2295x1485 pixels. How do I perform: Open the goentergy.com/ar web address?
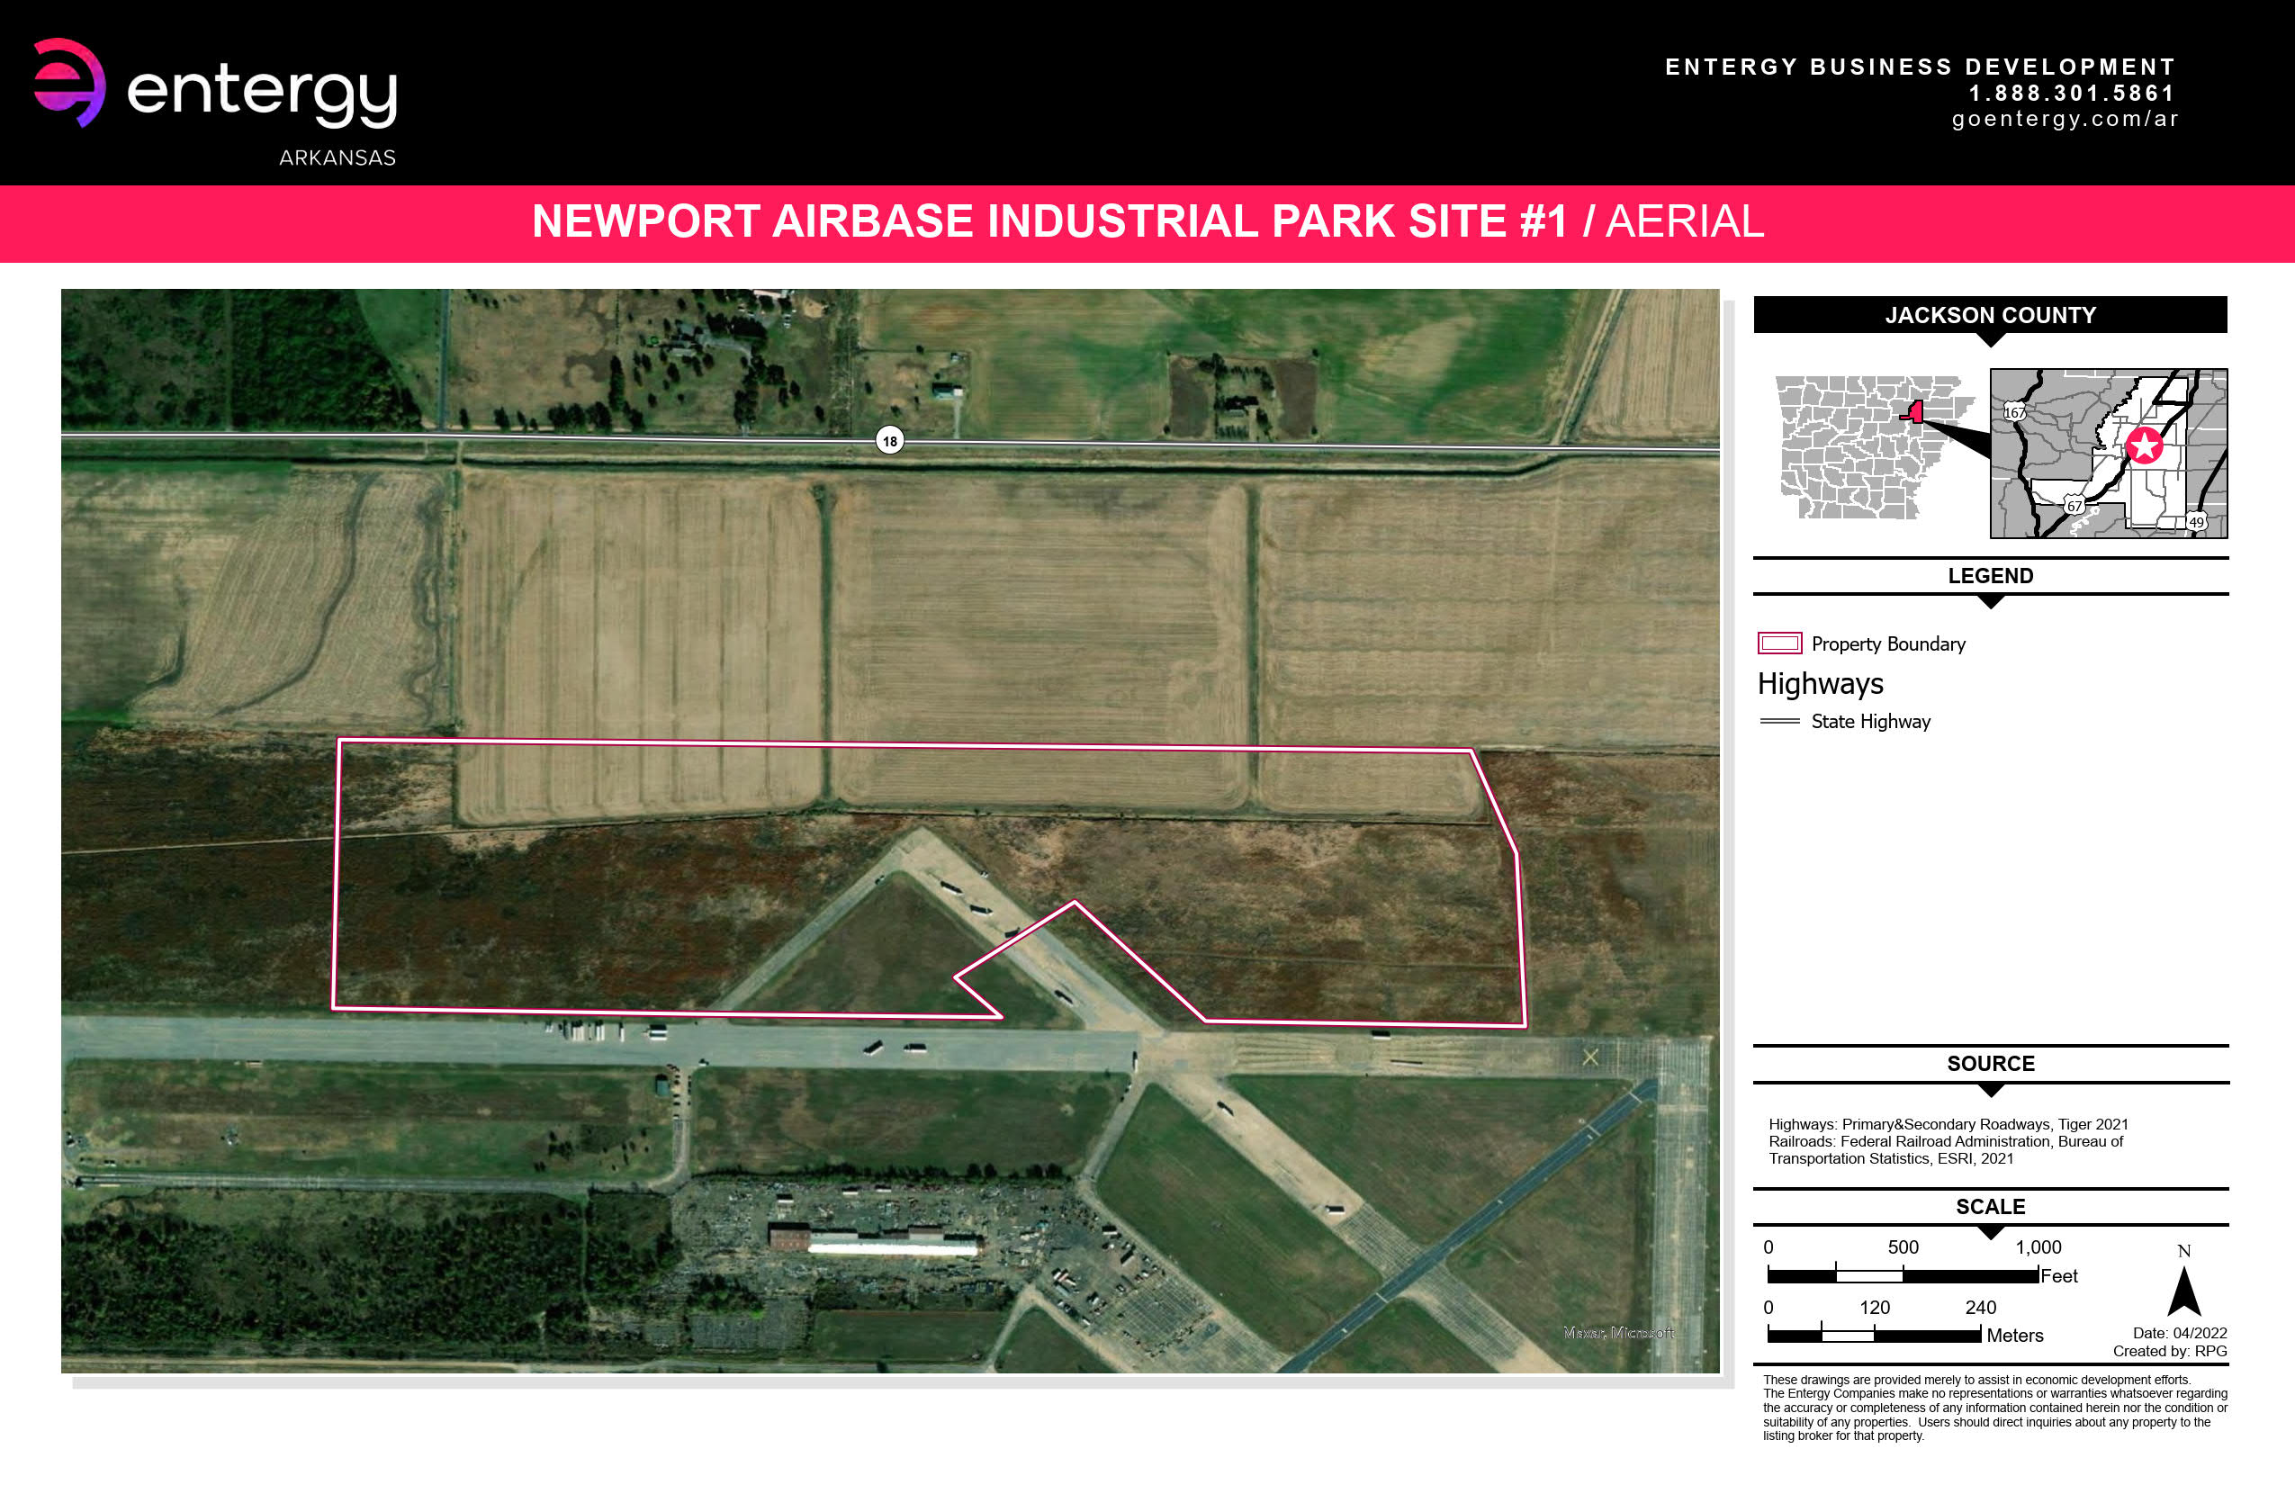(2065, 119)
